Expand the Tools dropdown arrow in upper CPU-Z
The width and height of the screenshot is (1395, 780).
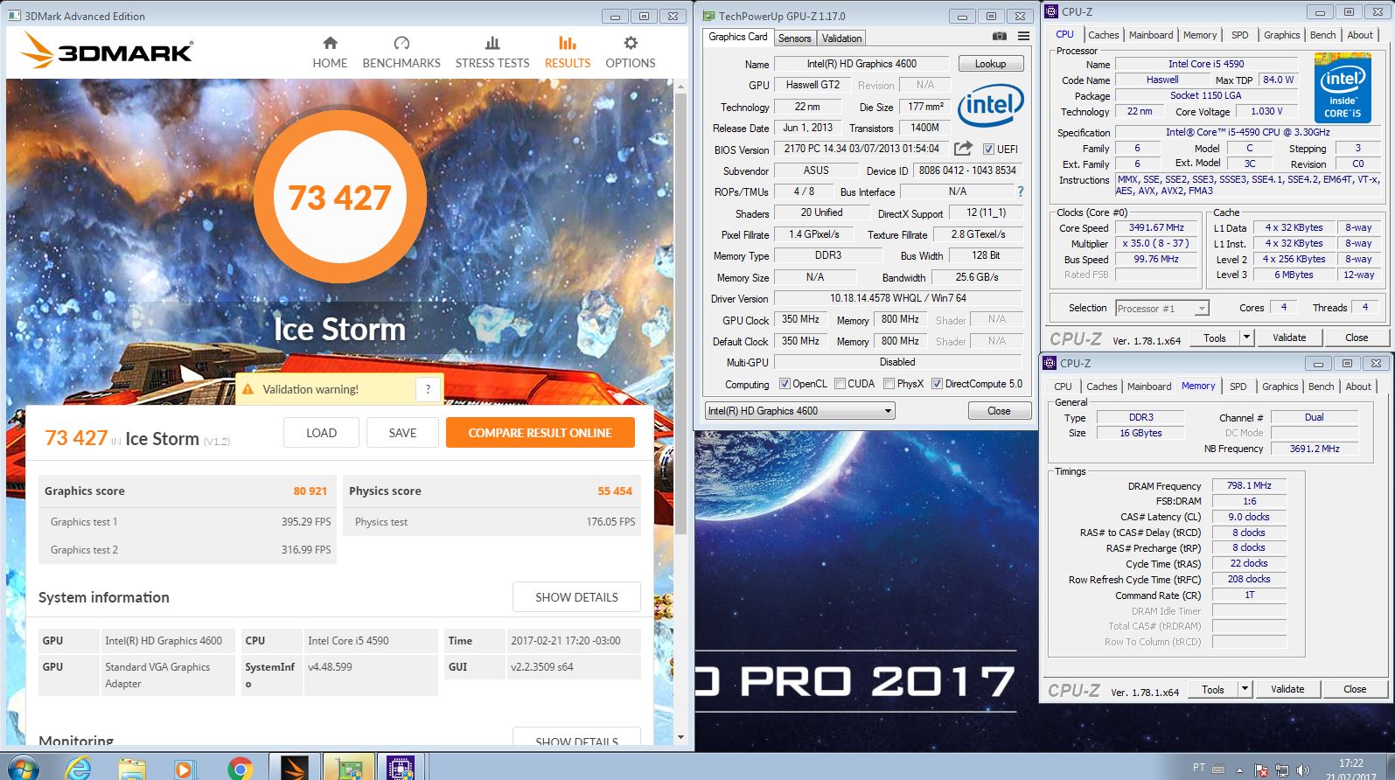[x=1246, y=338]
